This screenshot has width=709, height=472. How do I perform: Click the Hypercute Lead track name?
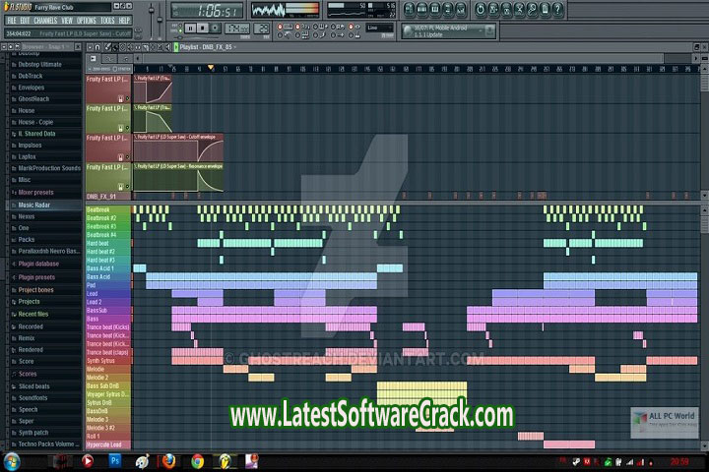(104, 444)
